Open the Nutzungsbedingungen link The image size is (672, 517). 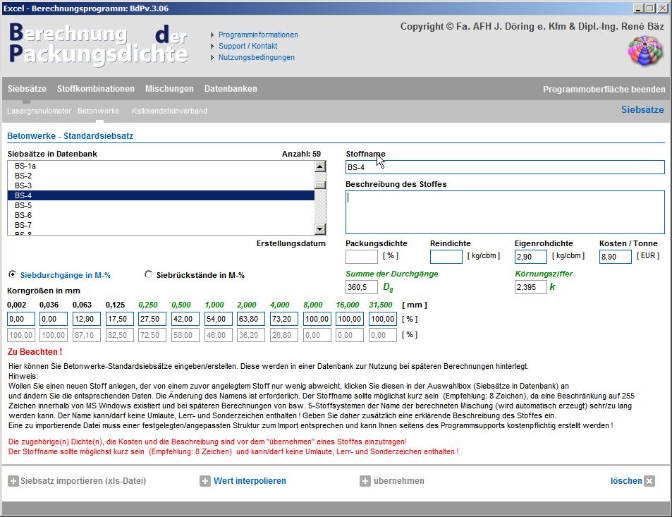point(256,57)
